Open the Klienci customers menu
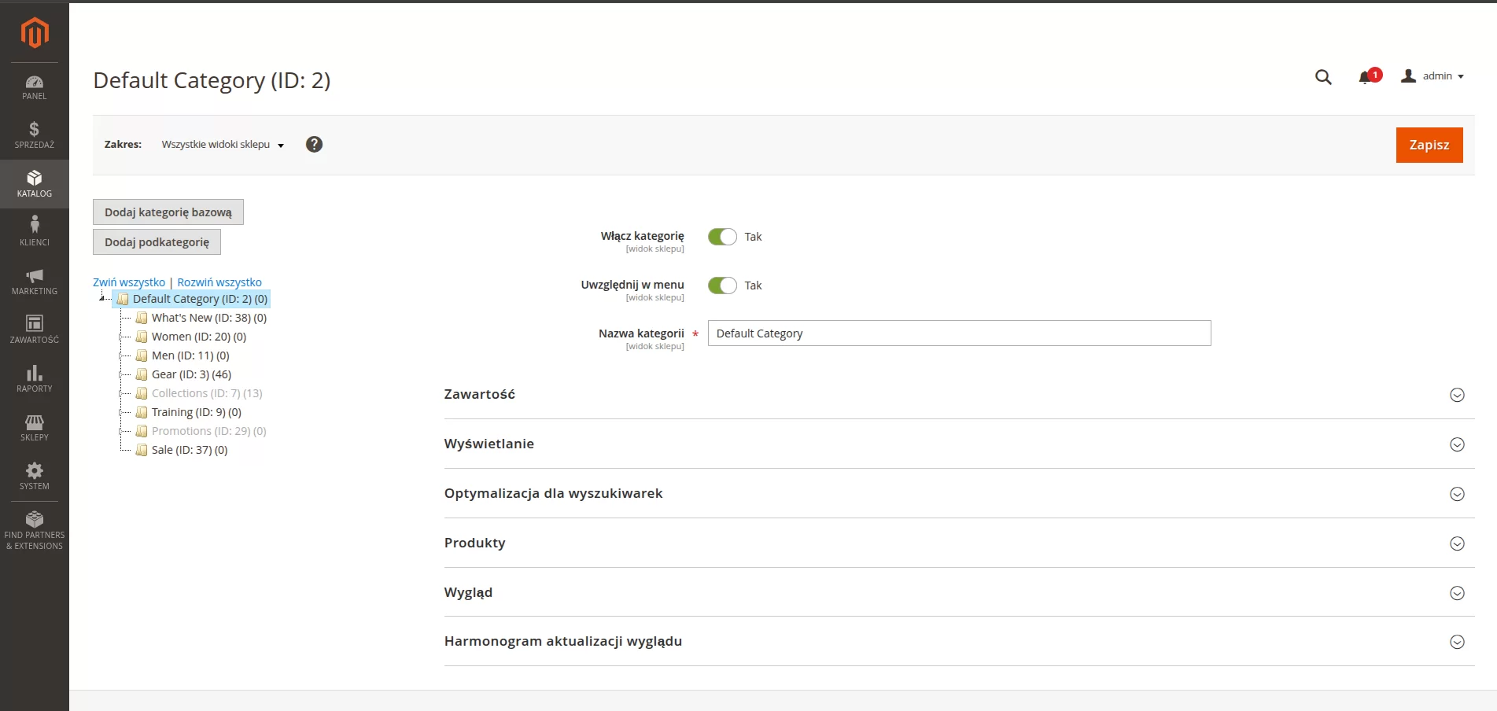 click(35, 232)
